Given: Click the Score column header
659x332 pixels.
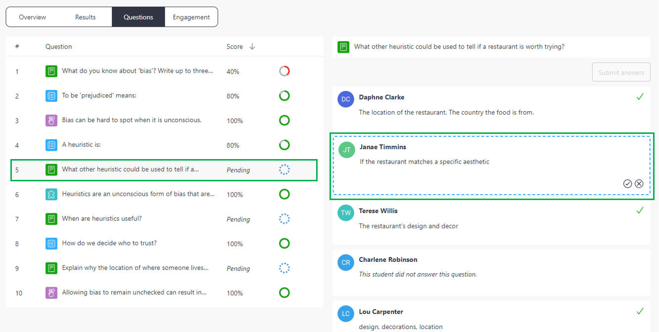Looking at the screenshot, I should click(x=235, y=46).
